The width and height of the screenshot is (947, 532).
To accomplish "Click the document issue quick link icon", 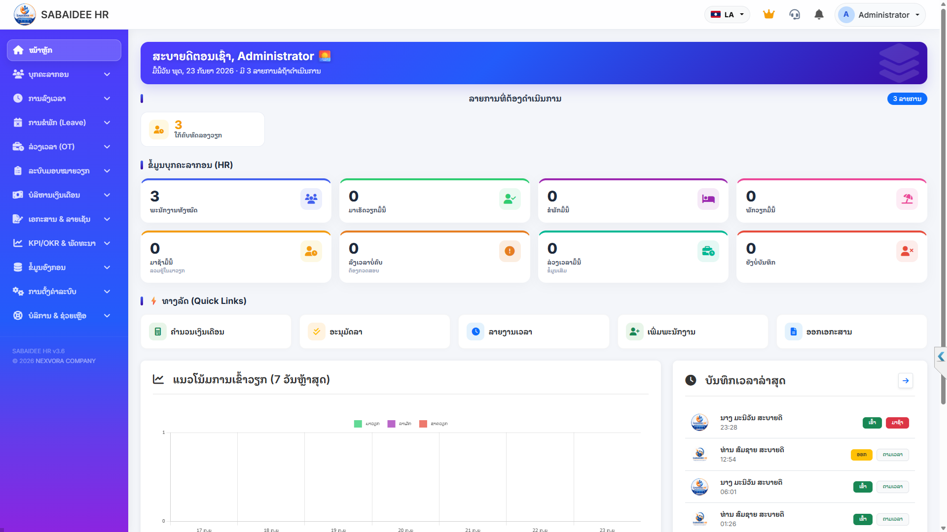I will point(794,332).
